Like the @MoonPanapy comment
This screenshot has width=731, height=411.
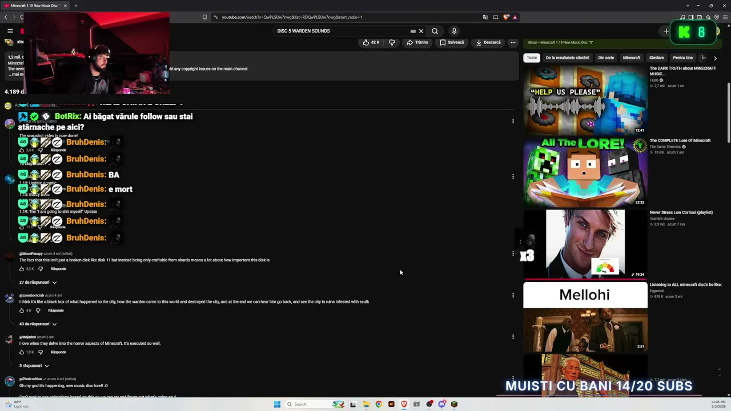22,269
